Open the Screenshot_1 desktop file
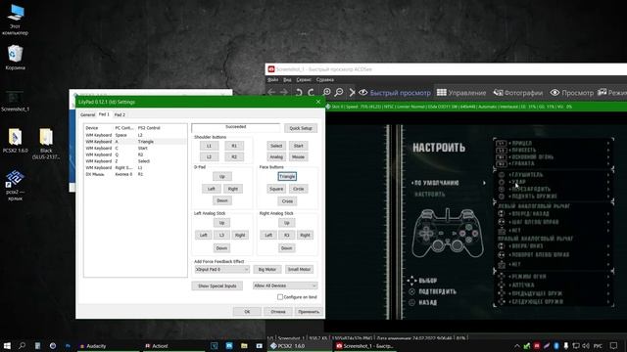The width and height of the screenshot is (627, 352). pos(15,101)
